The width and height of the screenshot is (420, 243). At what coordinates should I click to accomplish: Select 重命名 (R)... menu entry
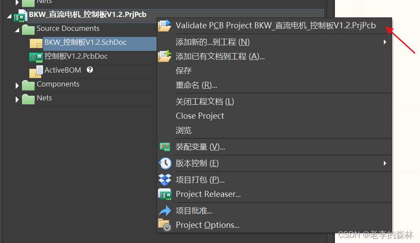(196, 85)
